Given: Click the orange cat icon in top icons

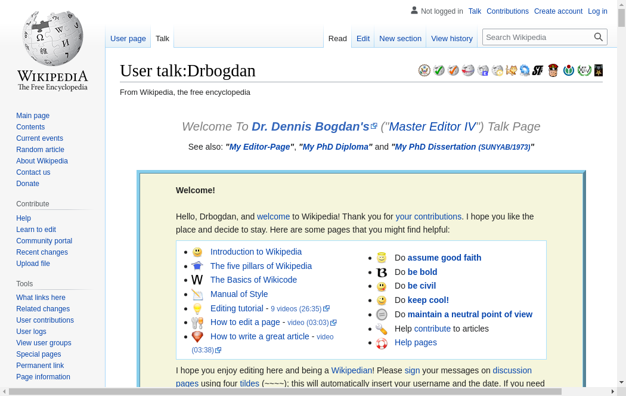Looking at the screenshot, I should (512, 70).
